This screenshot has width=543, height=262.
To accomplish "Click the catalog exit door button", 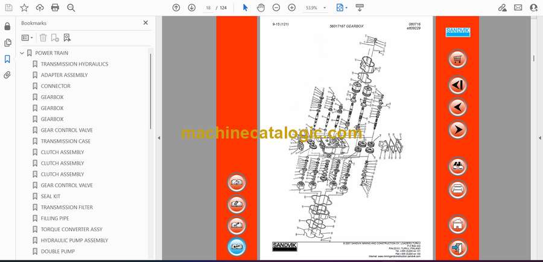I will click(x=457, y=248).
